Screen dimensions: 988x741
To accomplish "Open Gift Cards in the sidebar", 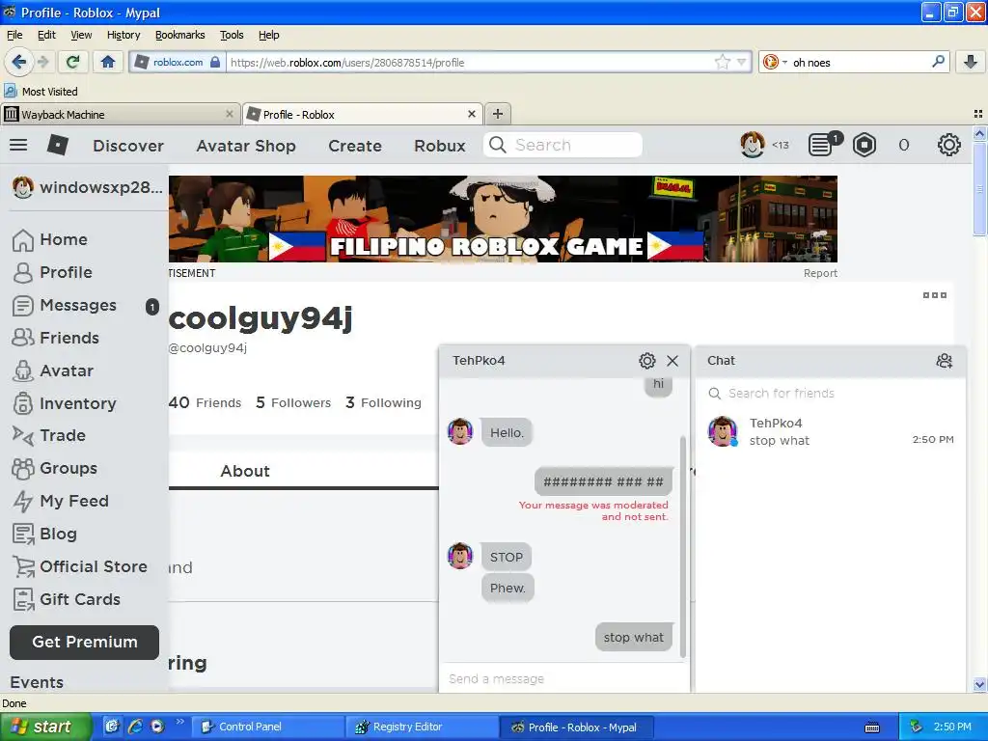I will (x=67, y=599).
